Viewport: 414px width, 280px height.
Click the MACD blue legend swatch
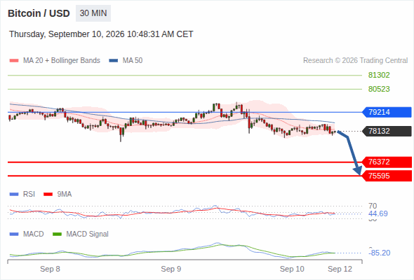(x=14, y=234)
